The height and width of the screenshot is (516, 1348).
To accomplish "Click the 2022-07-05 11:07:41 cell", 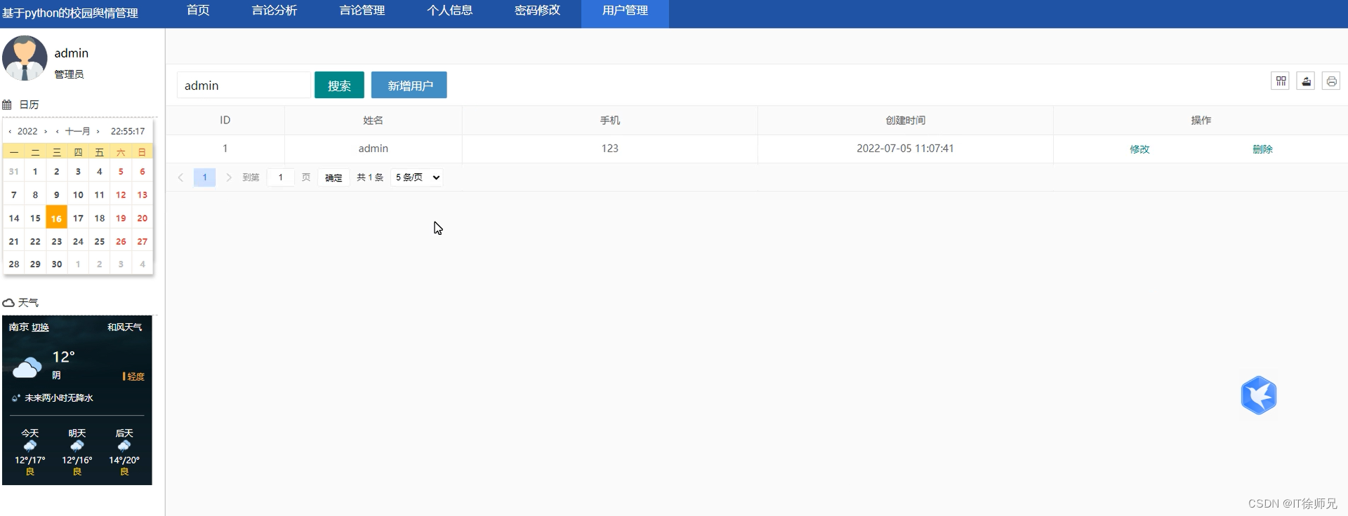I will (905, 149).
